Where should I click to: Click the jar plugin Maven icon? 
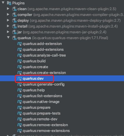(14, 32)
